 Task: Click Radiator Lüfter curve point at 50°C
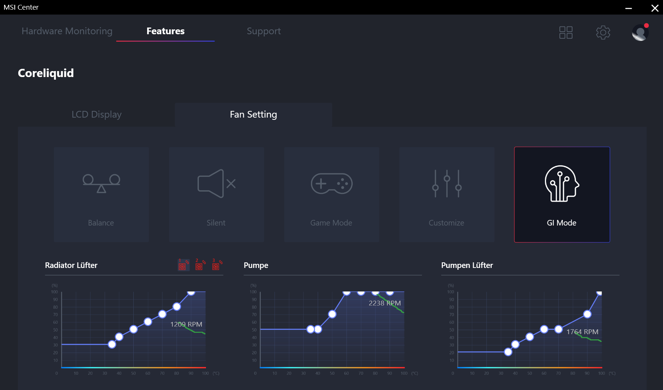click(134, 329)
